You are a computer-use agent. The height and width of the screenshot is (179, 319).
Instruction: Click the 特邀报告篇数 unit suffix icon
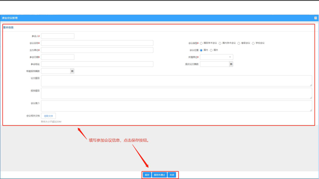[72, 71]
